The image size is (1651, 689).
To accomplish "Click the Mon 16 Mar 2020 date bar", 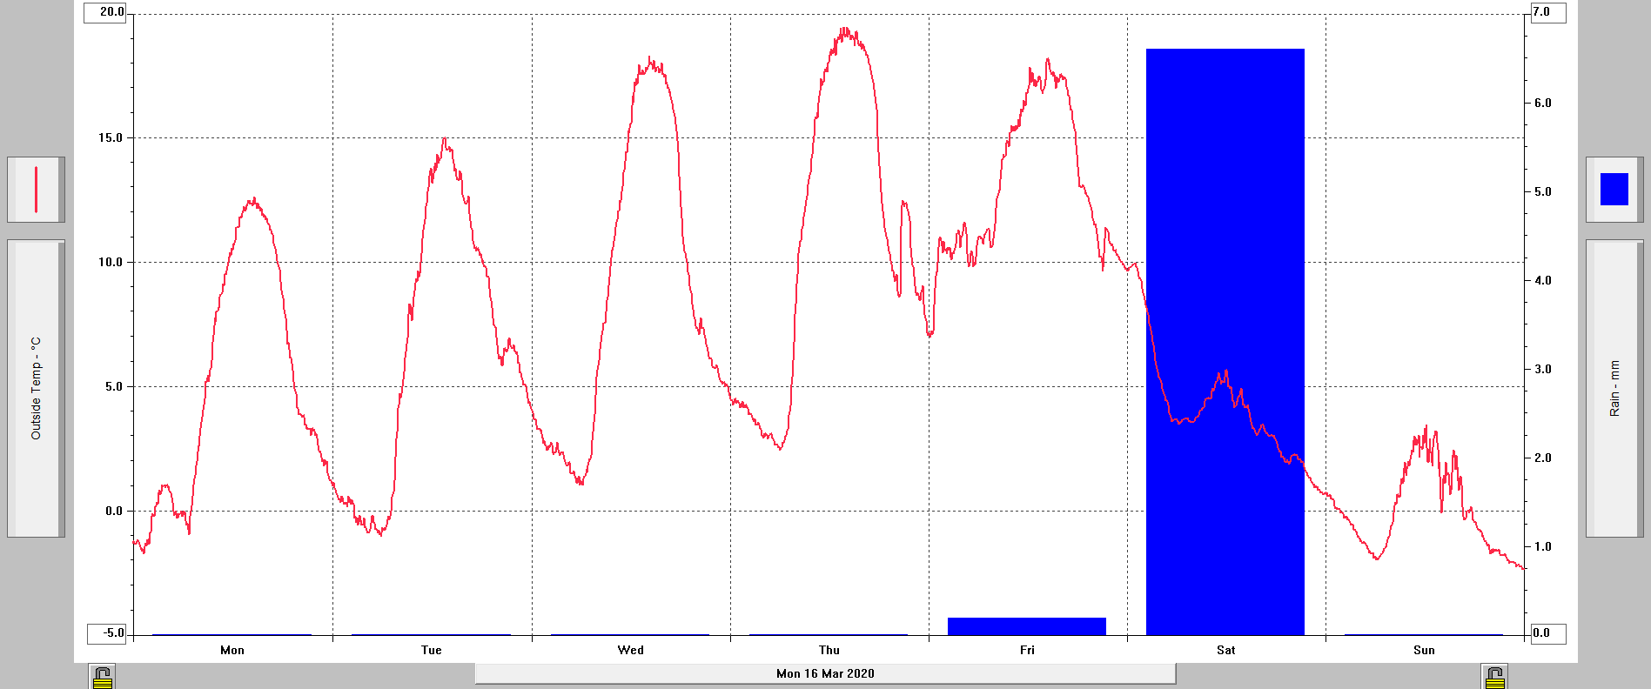I will click(825, 673).
